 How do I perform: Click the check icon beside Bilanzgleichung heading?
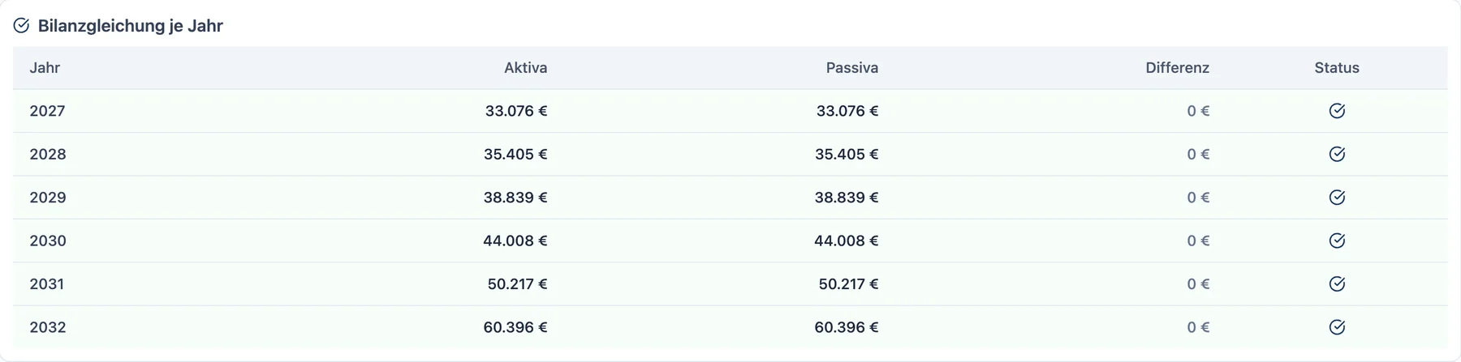pos(21,26)
